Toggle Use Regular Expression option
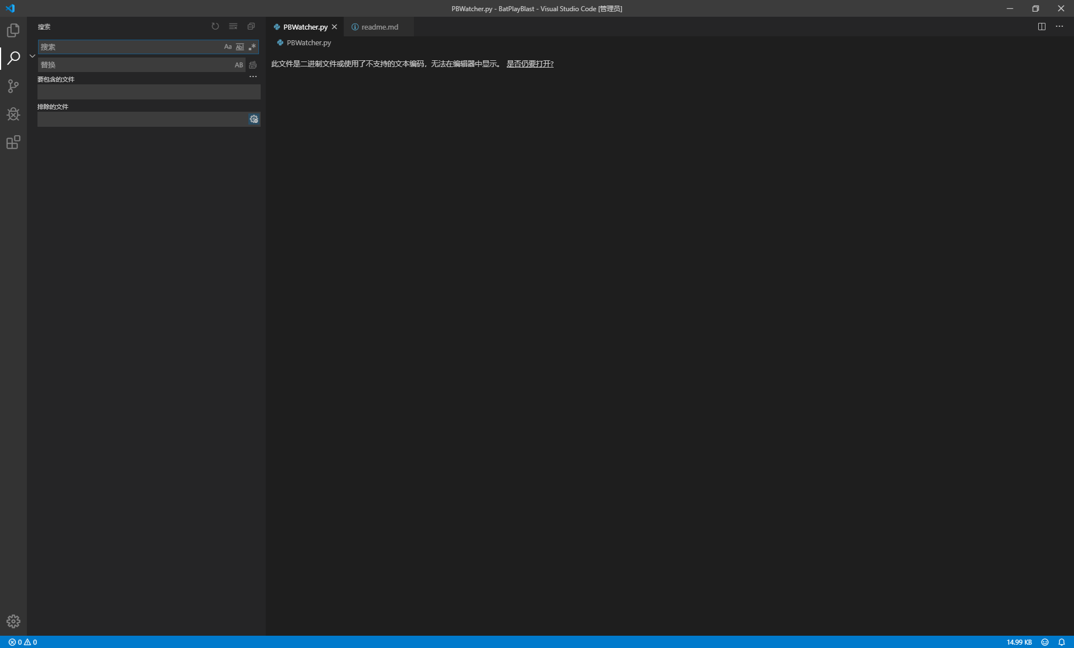 click(x=252, y=47)
